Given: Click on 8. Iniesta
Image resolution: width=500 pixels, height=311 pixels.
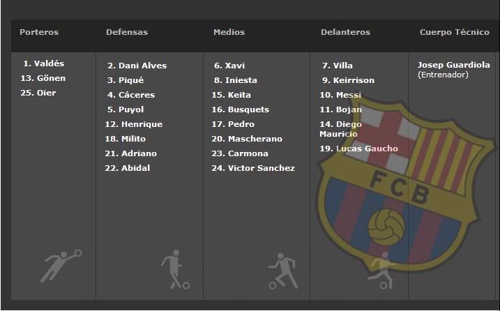Looking at the screenshot, I should (x=236, y=80).
